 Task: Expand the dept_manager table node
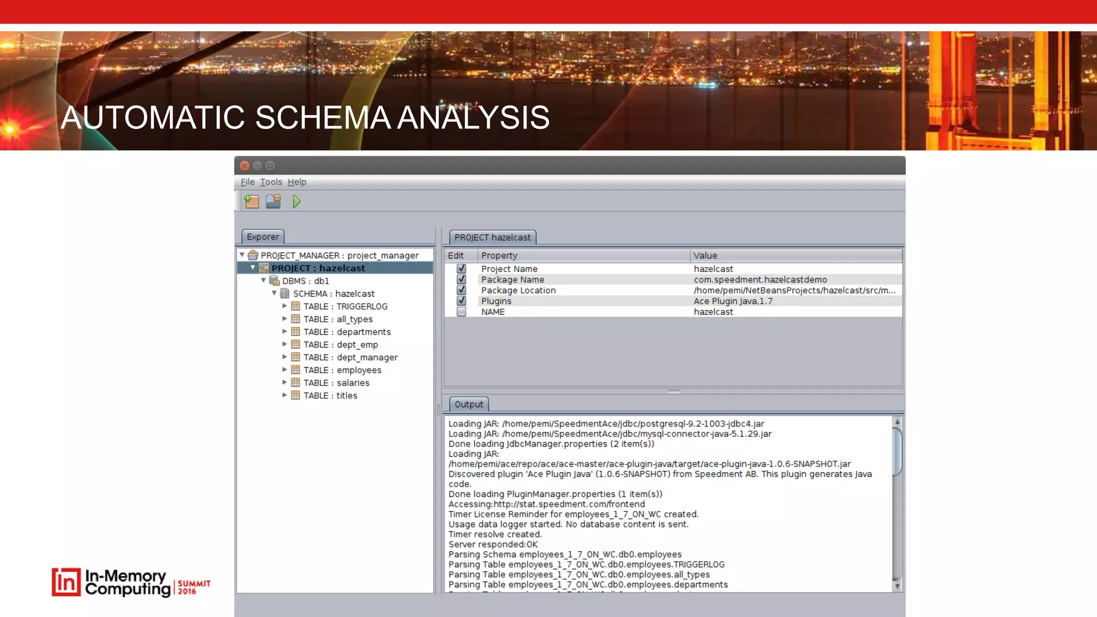coord(284,357)
